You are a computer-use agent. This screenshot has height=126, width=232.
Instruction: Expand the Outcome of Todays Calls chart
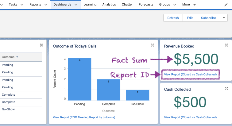click(153, 45)
